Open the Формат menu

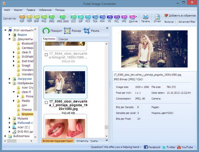click(18, 10)
